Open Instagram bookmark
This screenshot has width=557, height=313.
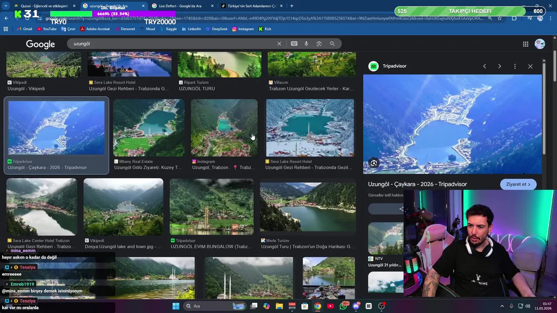tap(243, 29)
